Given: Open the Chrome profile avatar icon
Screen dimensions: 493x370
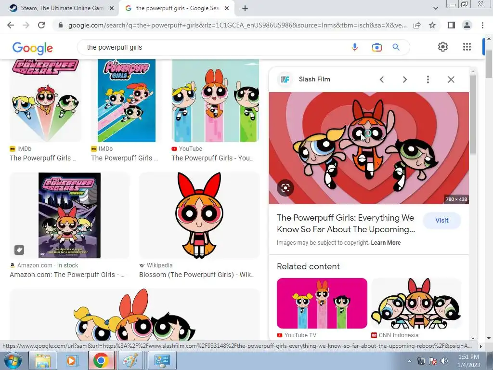Looking at the screenshot, I should click(467, 25).
